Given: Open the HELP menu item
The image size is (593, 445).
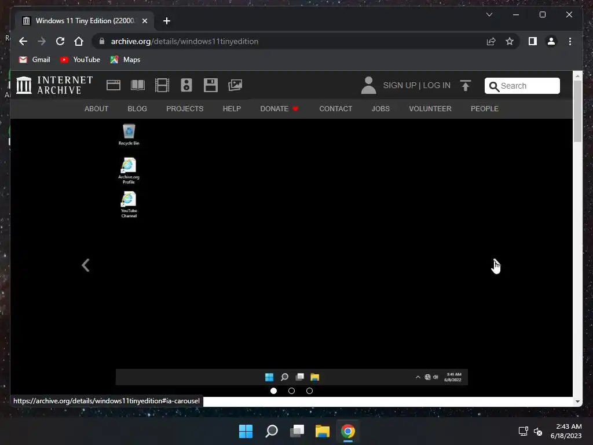Looking at the screenshot, I should click(232, 109).
